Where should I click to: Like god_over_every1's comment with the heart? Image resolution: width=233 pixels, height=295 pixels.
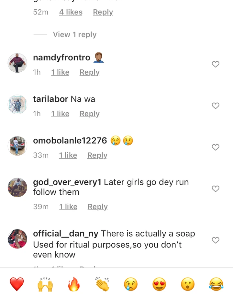tap(216, 188)
